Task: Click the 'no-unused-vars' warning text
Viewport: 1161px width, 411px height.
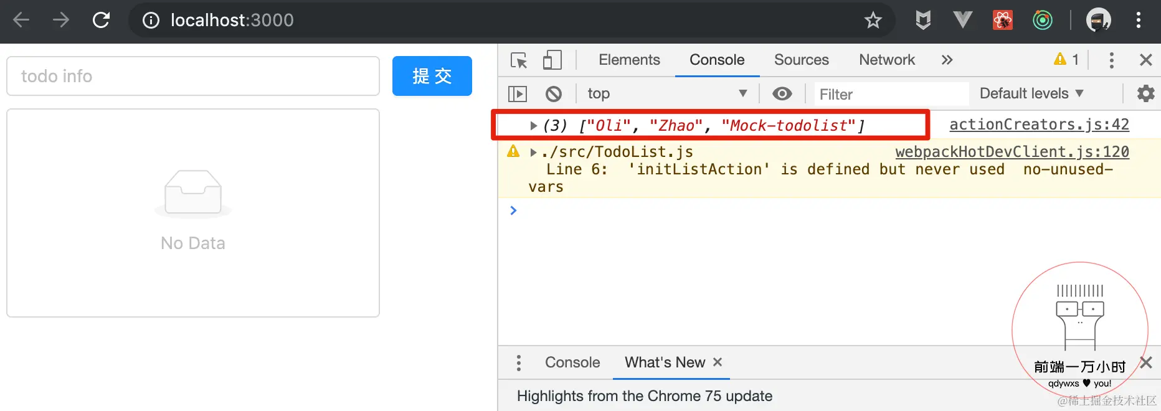Action: click(821, 178)
